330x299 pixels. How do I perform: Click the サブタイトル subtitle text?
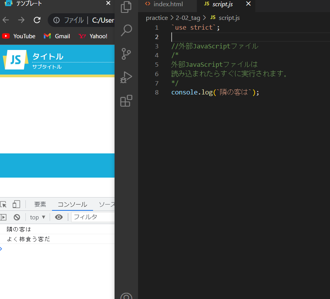pos(47,67)
